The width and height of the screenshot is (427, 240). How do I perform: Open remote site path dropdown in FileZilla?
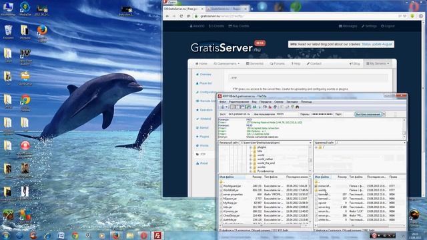tap(404, 143)
